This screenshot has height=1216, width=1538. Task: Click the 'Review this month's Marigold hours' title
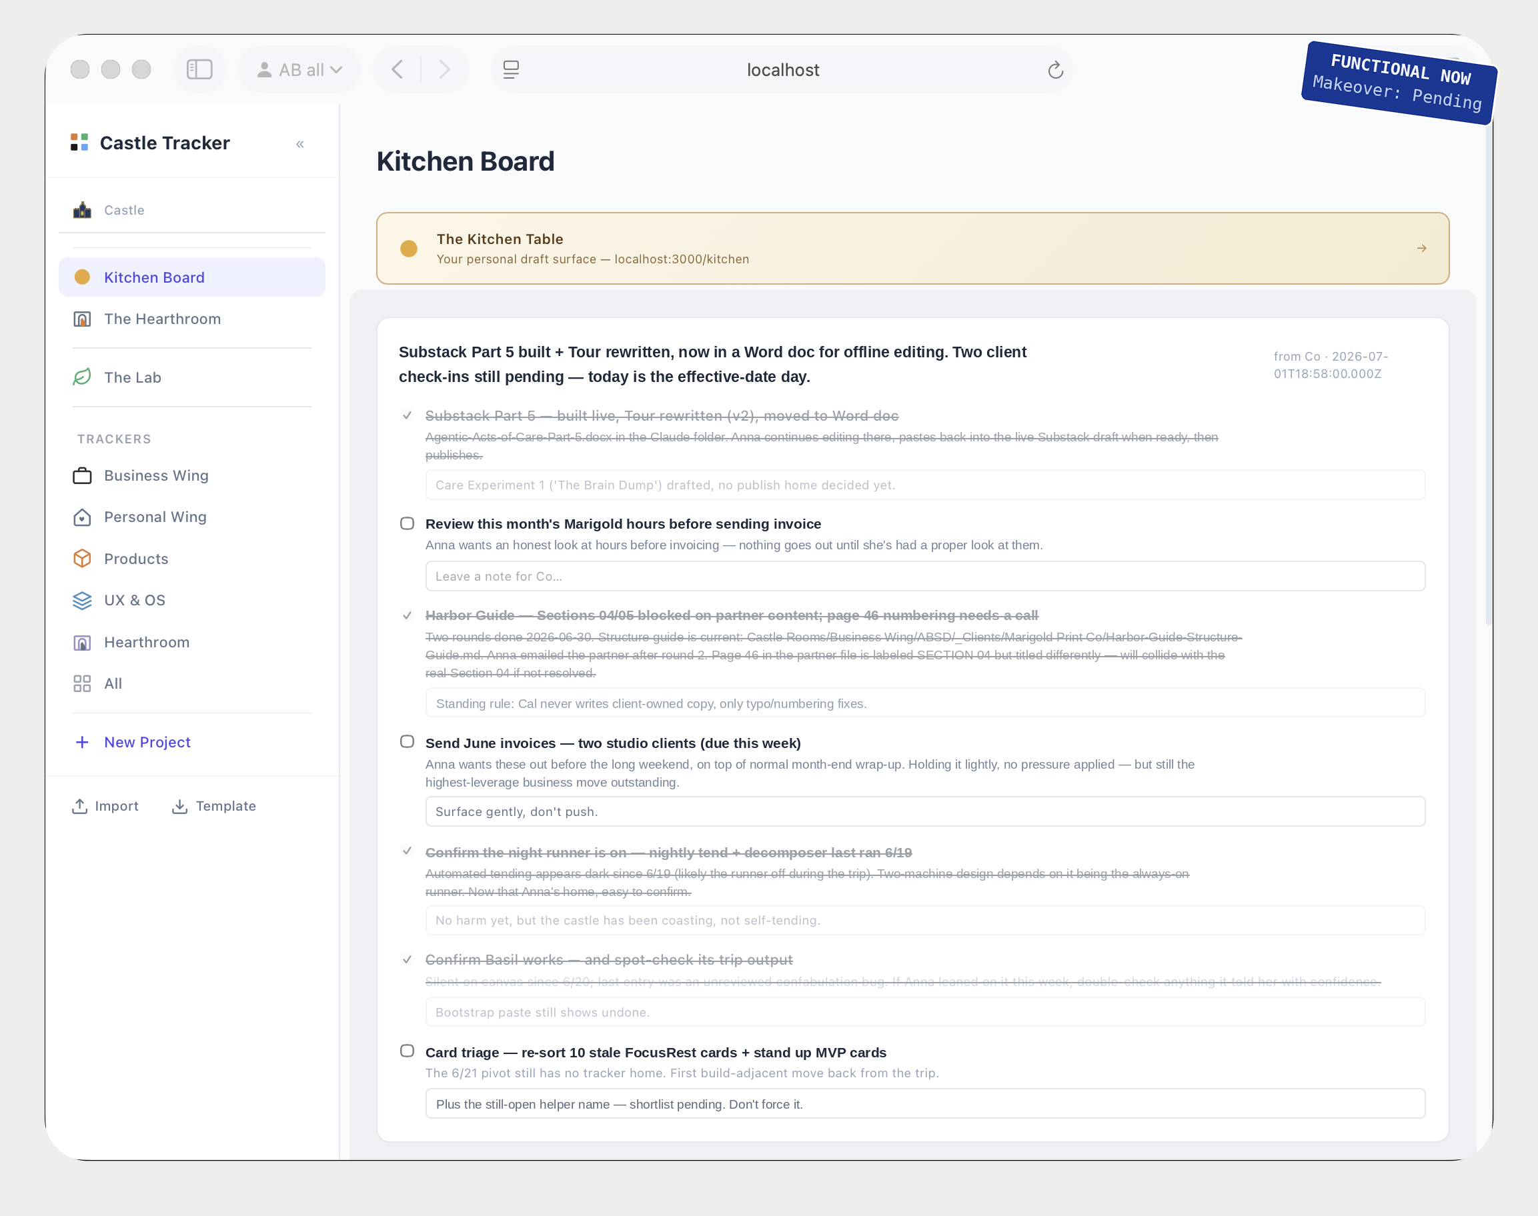pos(624,524)
